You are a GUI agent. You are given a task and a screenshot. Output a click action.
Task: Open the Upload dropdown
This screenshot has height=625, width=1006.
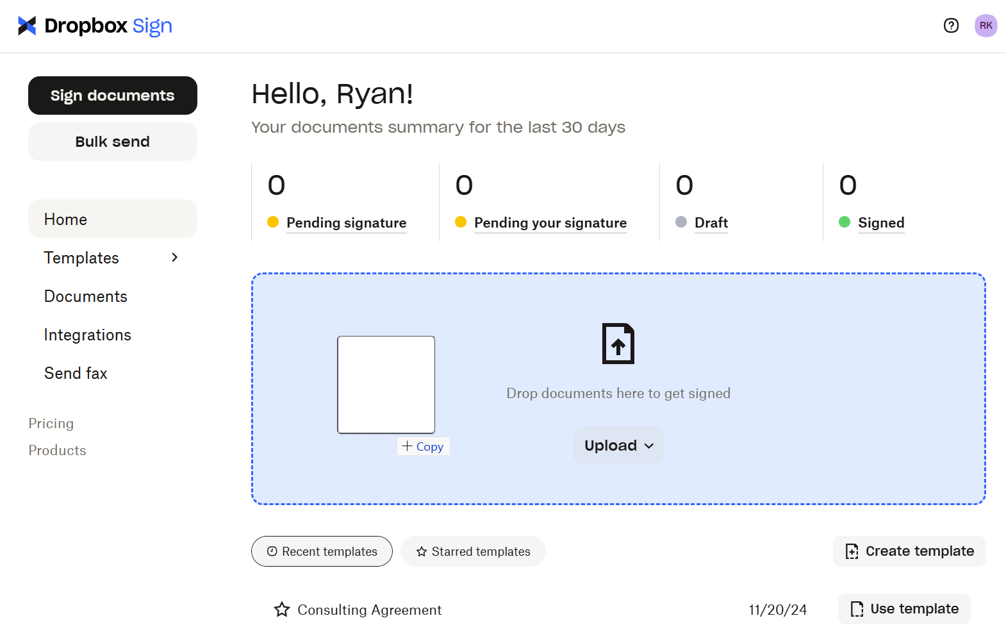coord(618,446)
